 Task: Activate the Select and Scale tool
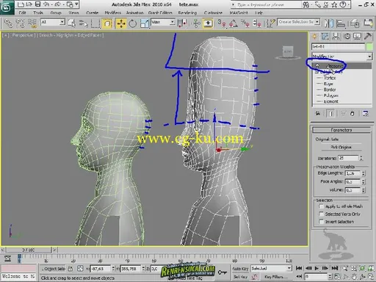(145, 23)
